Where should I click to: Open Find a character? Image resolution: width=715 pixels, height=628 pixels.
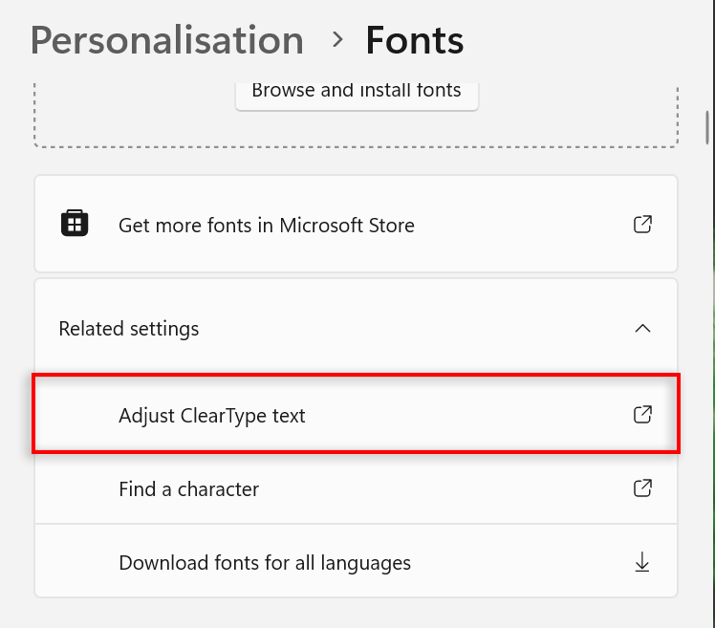pos(188,489)
